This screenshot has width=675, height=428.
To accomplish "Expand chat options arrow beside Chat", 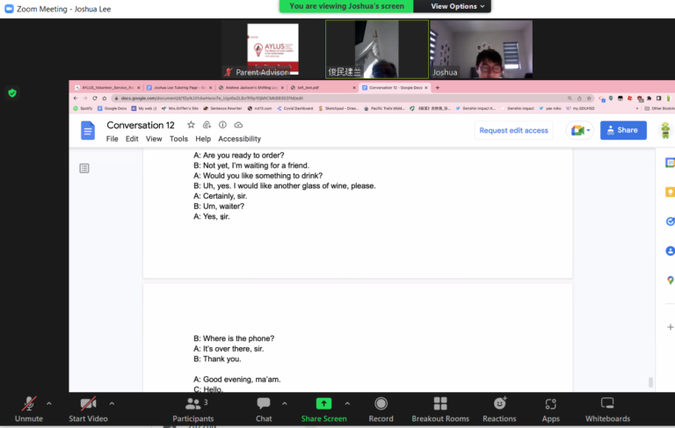I will 285,403.
